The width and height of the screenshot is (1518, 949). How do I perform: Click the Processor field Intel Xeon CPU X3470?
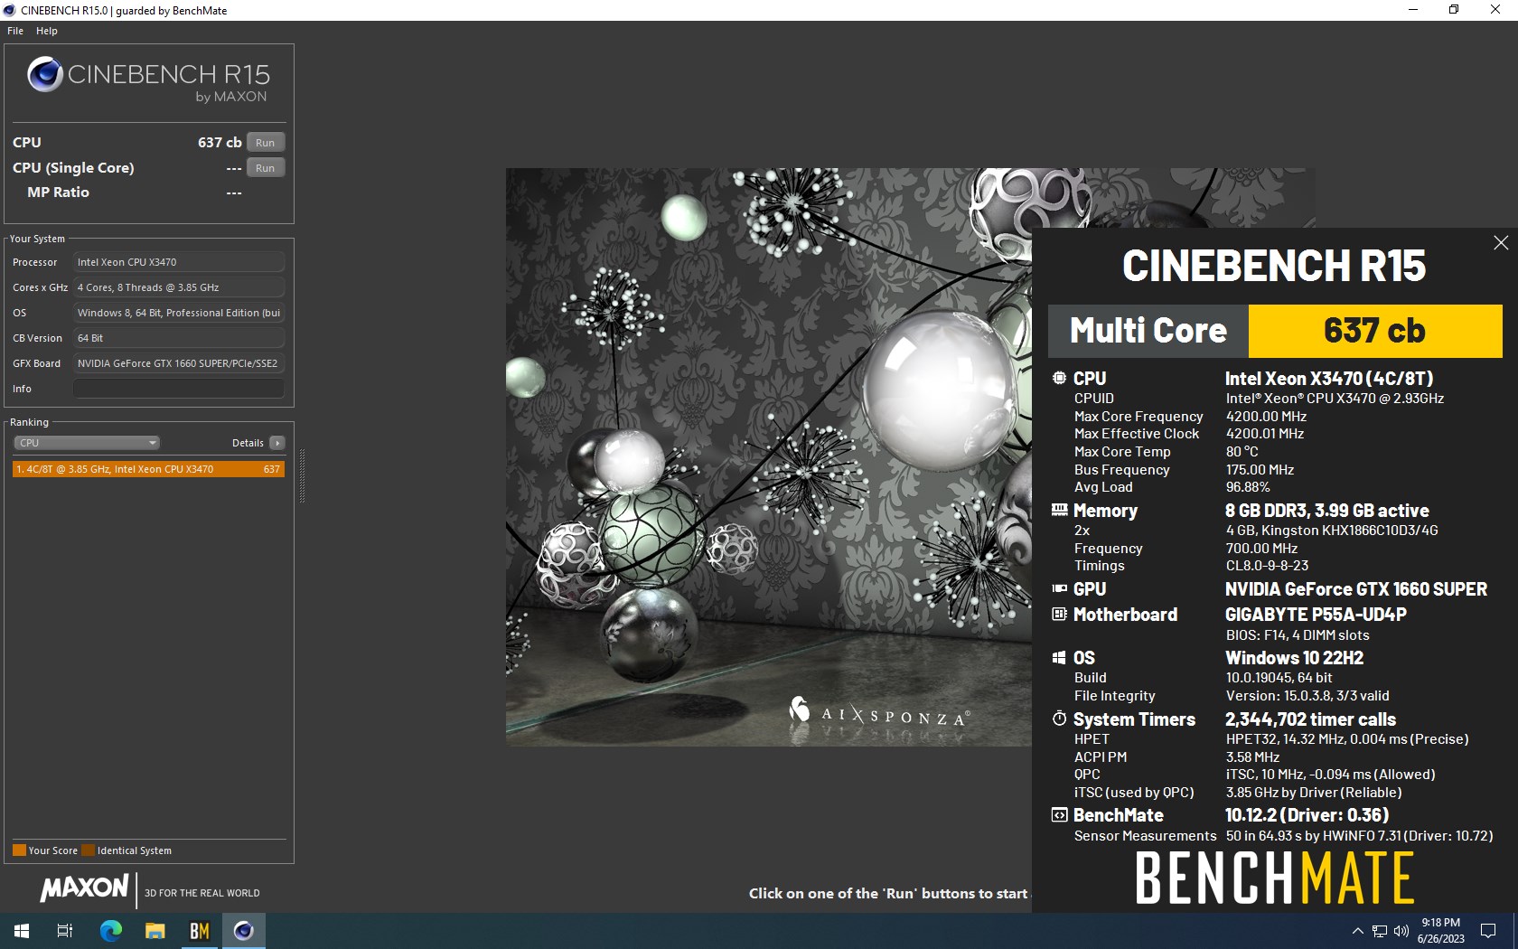[x=179, y=262]
